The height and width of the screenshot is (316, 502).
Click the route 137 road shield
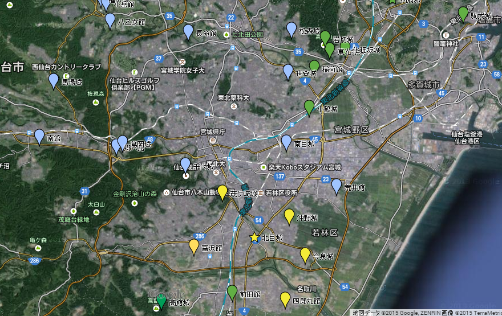pyautogui.click(x=280, y=176)
